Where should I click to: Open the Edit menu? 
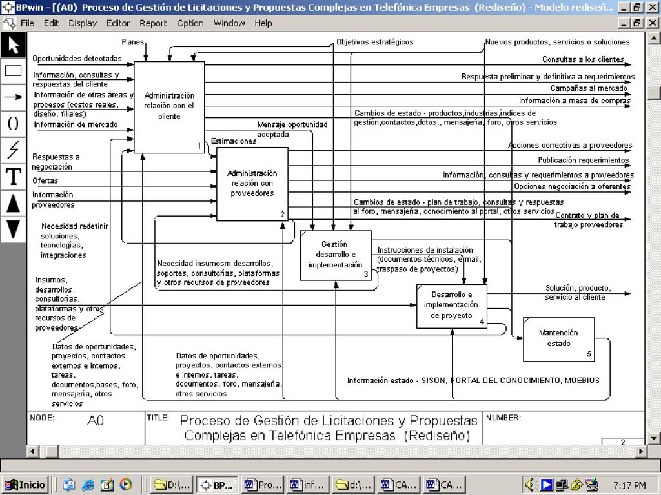click(51, 23)
